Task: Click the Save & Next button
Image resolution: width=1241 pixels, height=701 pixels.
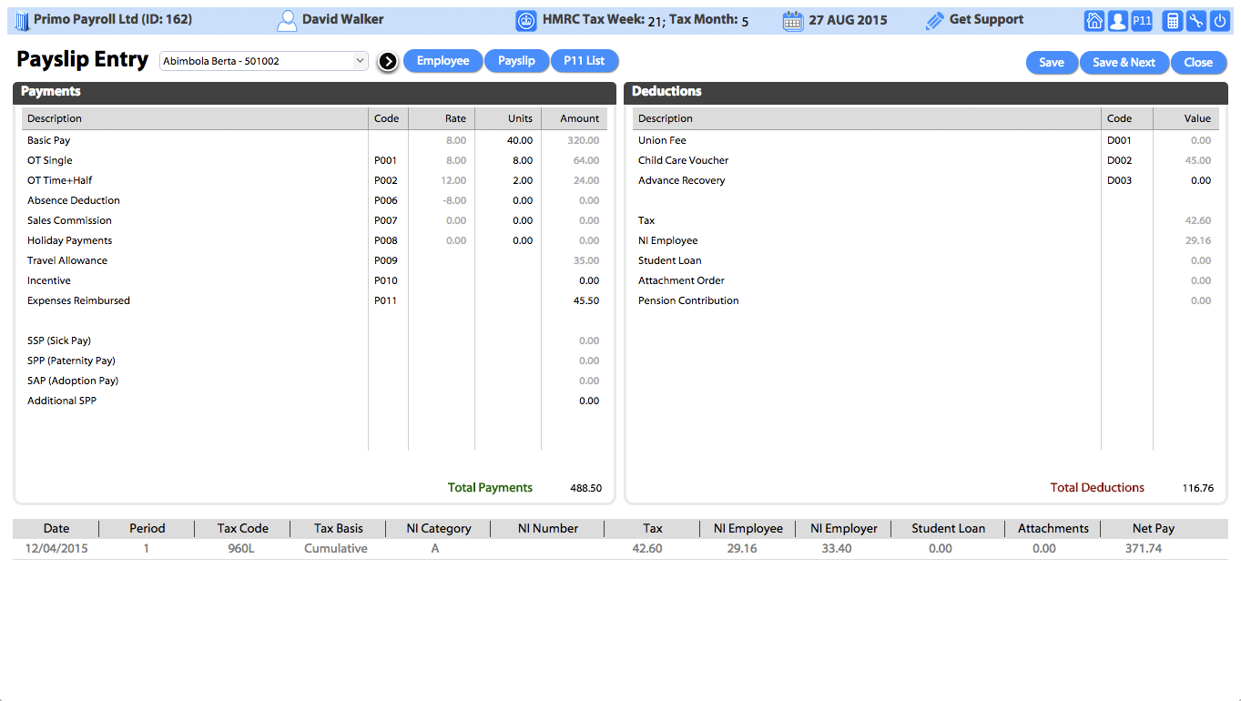Action: click(x=1124, y=63)
